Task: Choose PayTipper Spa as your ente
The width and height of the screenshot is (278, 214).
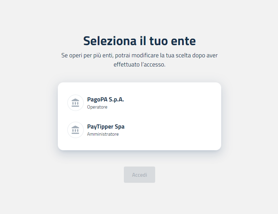Action: coord(140,130)
